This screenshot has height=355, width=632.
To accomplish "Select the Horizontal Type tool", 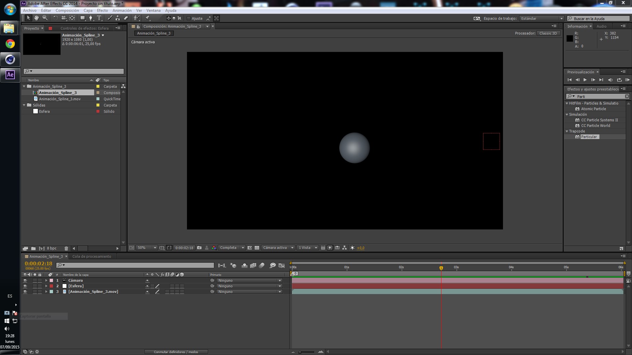I will tap(99, 18).
